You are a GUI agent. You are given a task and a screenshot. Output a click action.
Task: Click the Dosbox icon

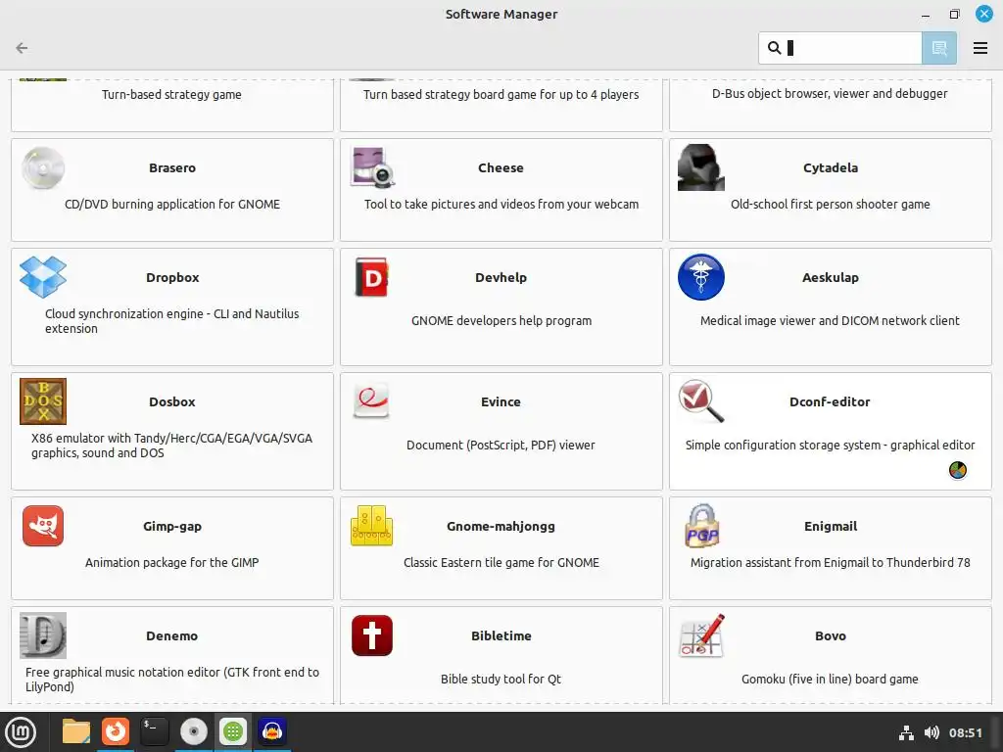point(43,401)
